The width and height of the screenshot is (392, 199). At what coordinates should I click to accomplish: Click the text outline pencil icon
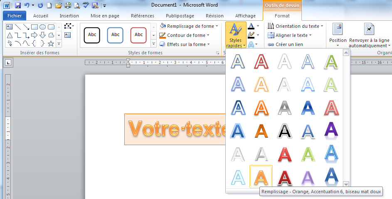click(251, 35)
